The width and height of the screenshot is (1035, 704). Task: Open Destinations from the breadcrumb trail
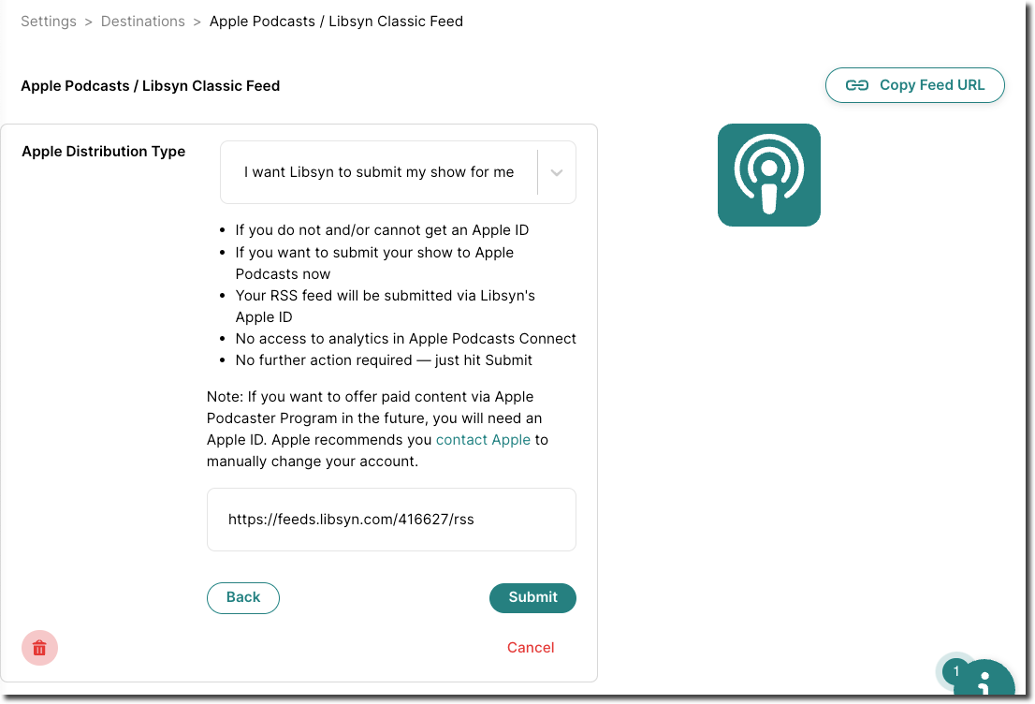pyautogui.click(x=142, y=21)
